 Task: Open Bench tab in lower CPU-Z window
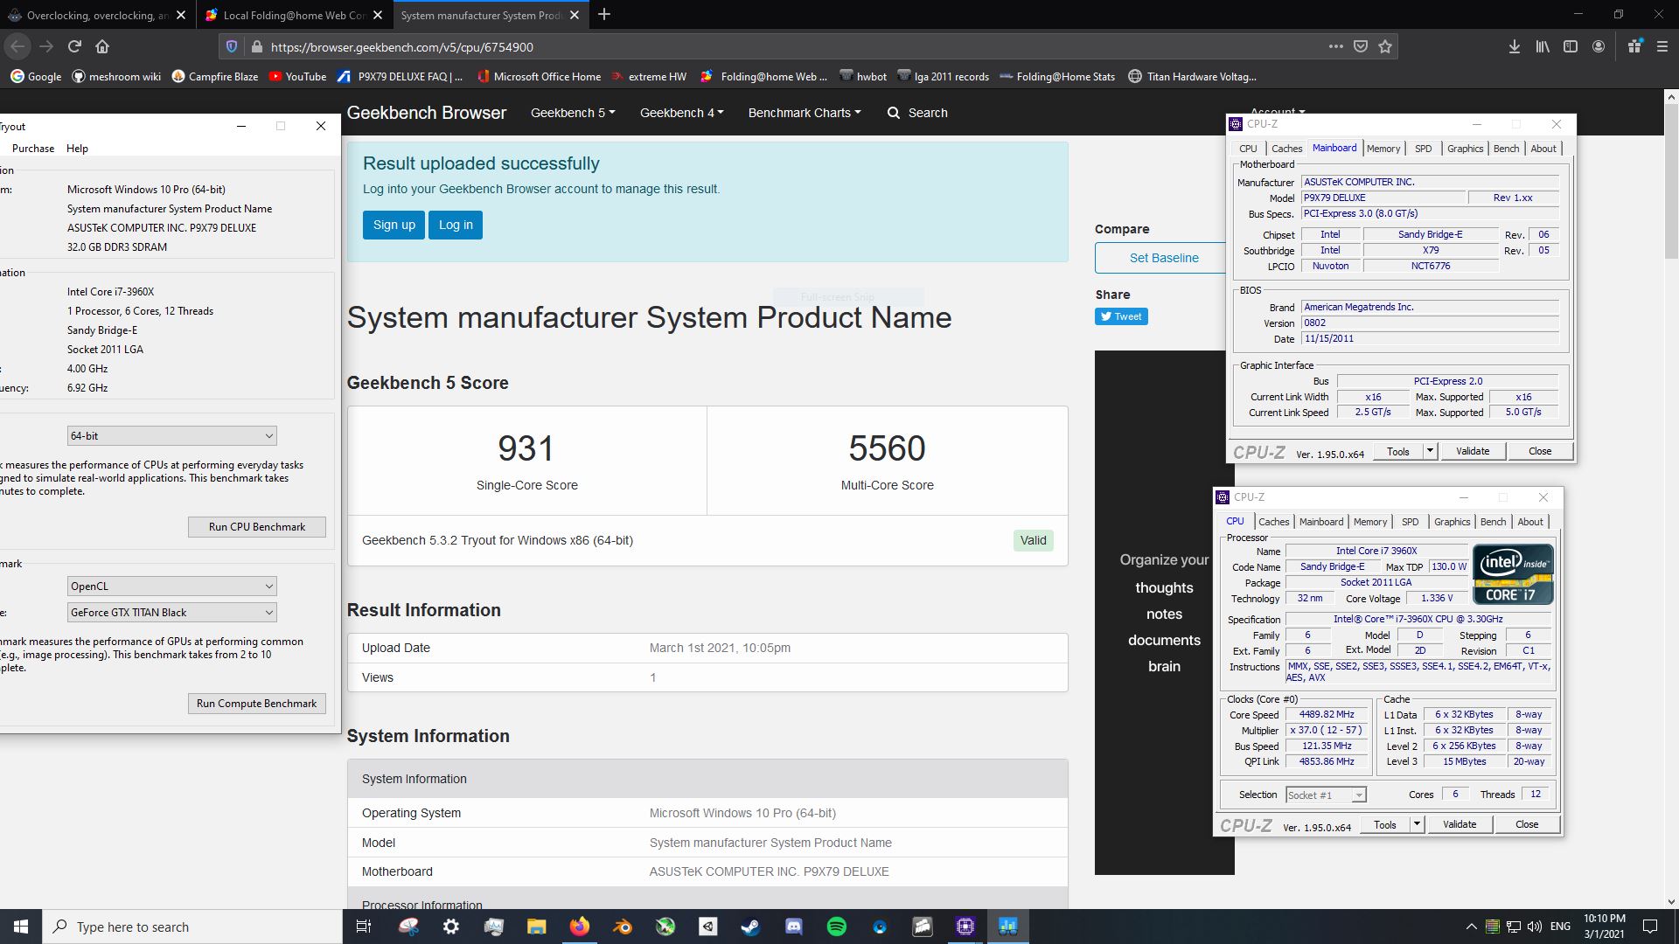point(1493,522)
